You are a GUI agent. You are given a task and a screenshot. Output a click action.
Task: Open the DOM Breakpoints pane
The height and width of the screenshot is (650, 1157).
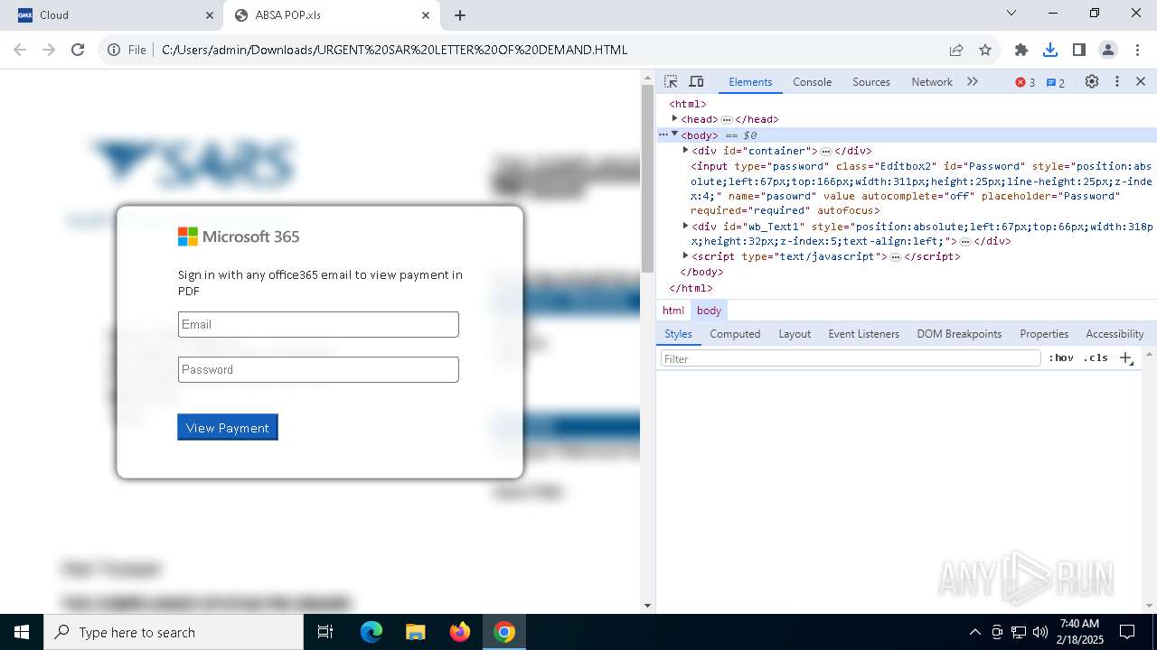click(x=959, y=334)
